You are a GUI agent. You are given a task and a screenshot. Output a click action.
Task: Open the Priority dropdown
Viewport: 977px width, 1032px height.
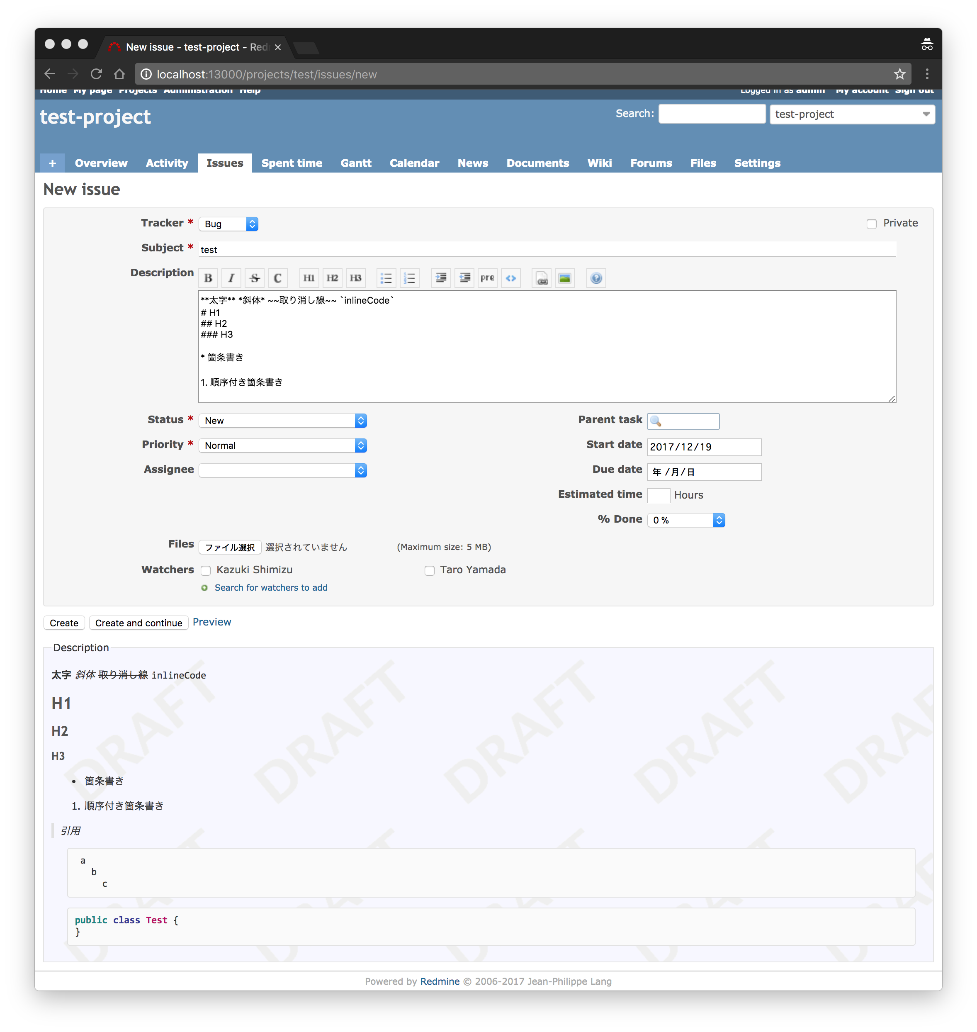[283, 445]
